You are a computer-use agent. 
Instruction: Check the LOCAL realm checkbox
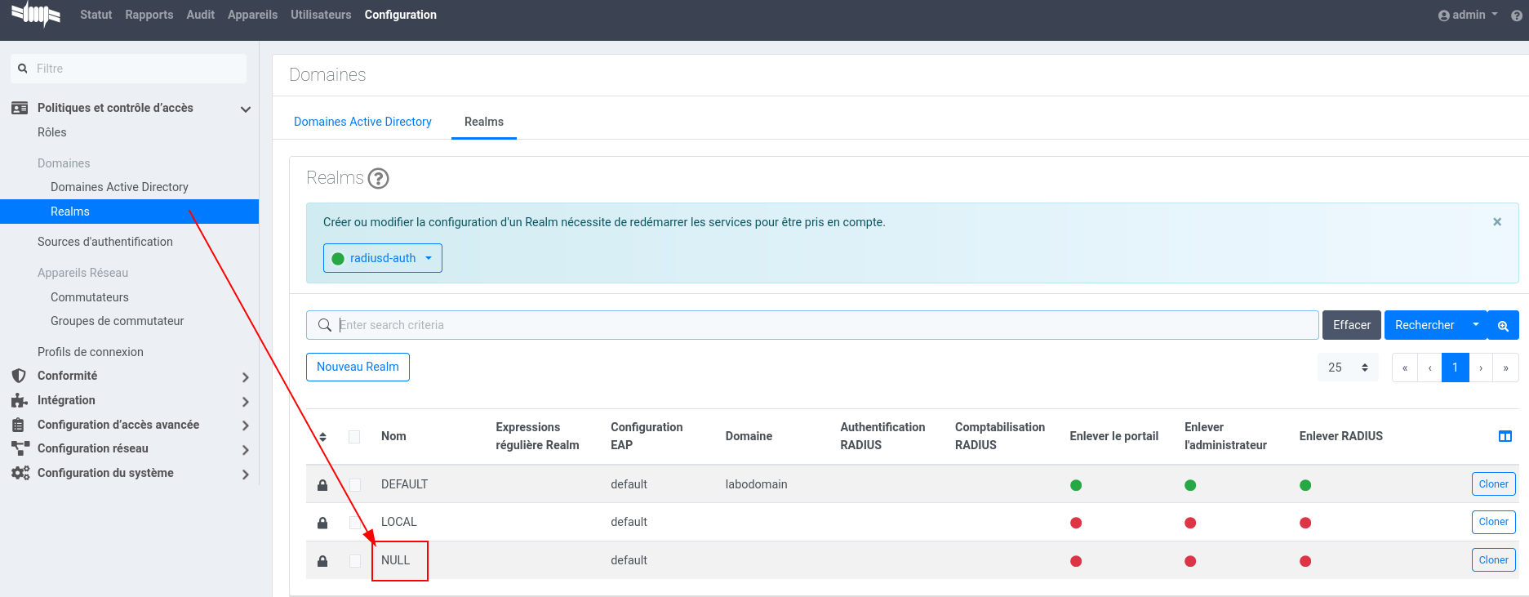(354, 523)
